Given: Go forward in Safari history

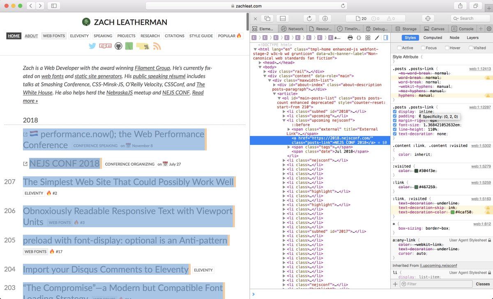Looking at the screenshot, I should click(40, 6).
